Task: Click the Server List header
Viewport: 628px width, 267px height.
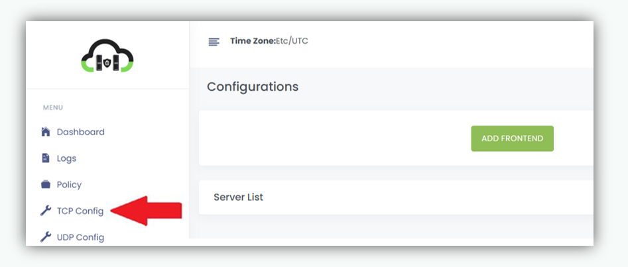Action: [x=238, y=197]
